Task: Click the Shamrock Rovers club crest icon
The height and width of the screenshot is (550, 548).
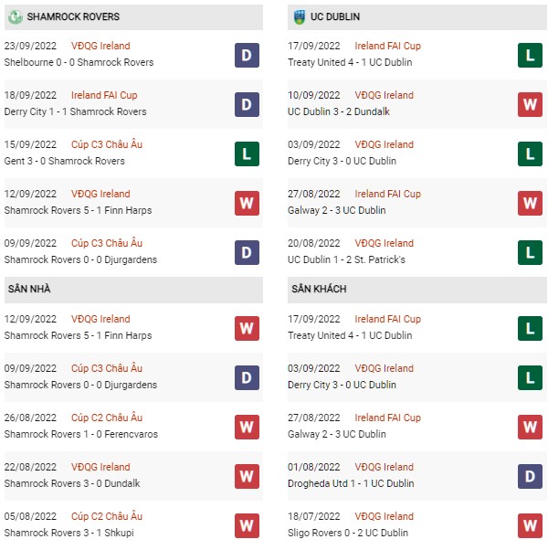Action: [x=16, y=16]
